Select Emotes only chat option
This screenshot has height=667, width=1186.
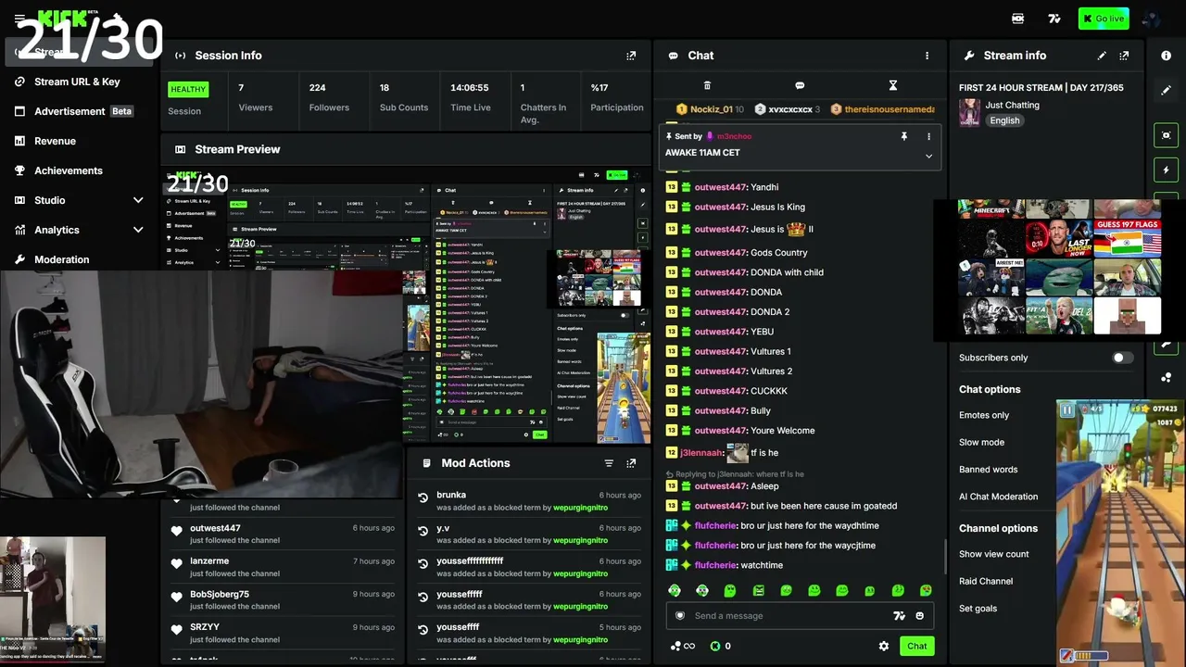[984, 415]
